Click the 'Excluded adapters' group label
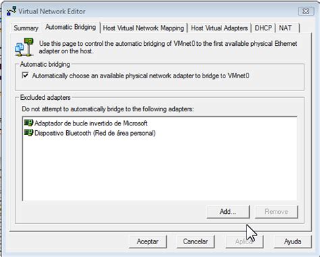The image size is (320, 257). pos(45,98)
